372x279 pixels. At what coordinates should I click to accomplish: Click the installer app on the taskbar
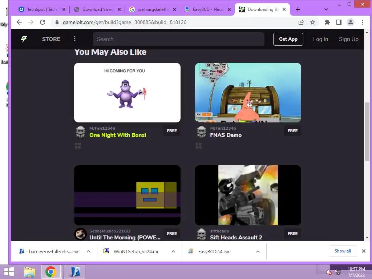point(74,272)
